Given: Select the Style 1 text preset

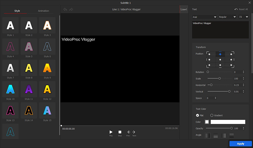Looking at the screenshot, I should 10,25.
